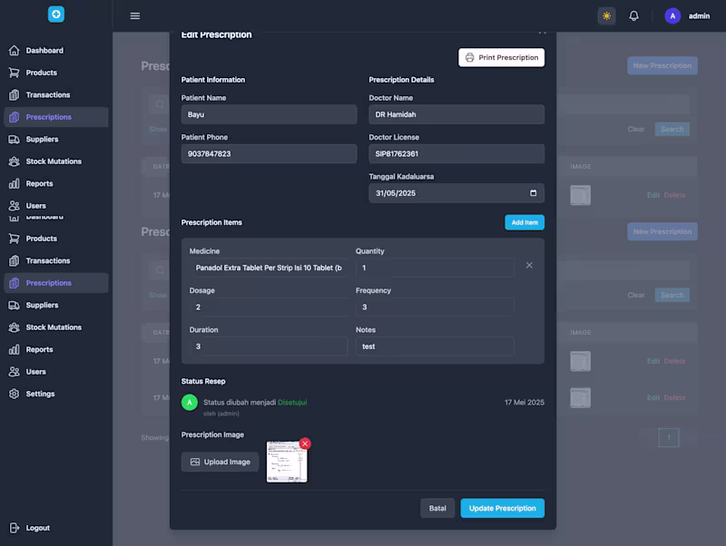The image size is (726, 546).
Task: Open notifications bell
Action: click(633, 16)
